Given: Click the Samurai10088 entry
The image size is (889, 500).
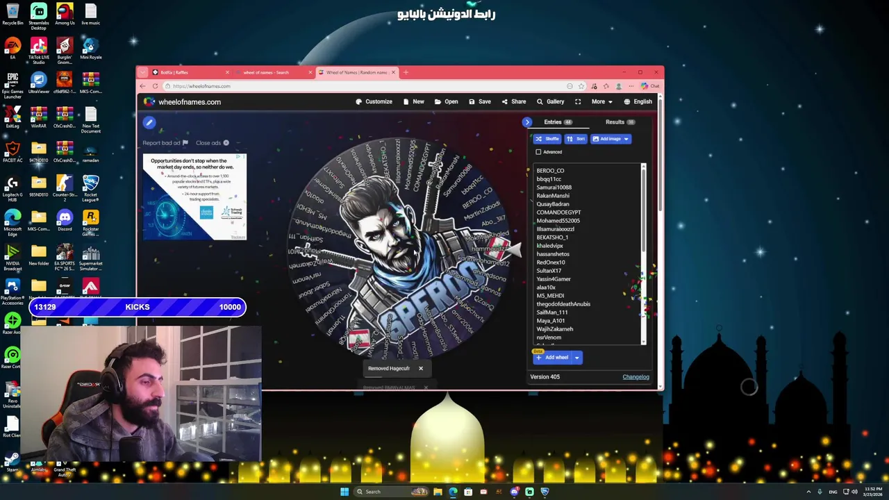Looking at the screenshot, I should tap(554, 187).
